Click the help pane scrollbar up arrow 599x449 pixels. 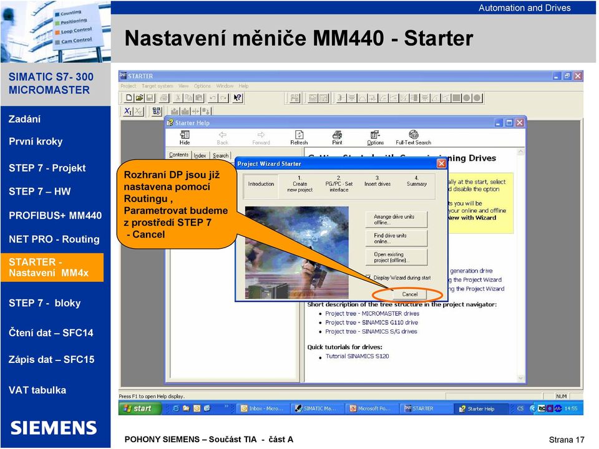520,152
